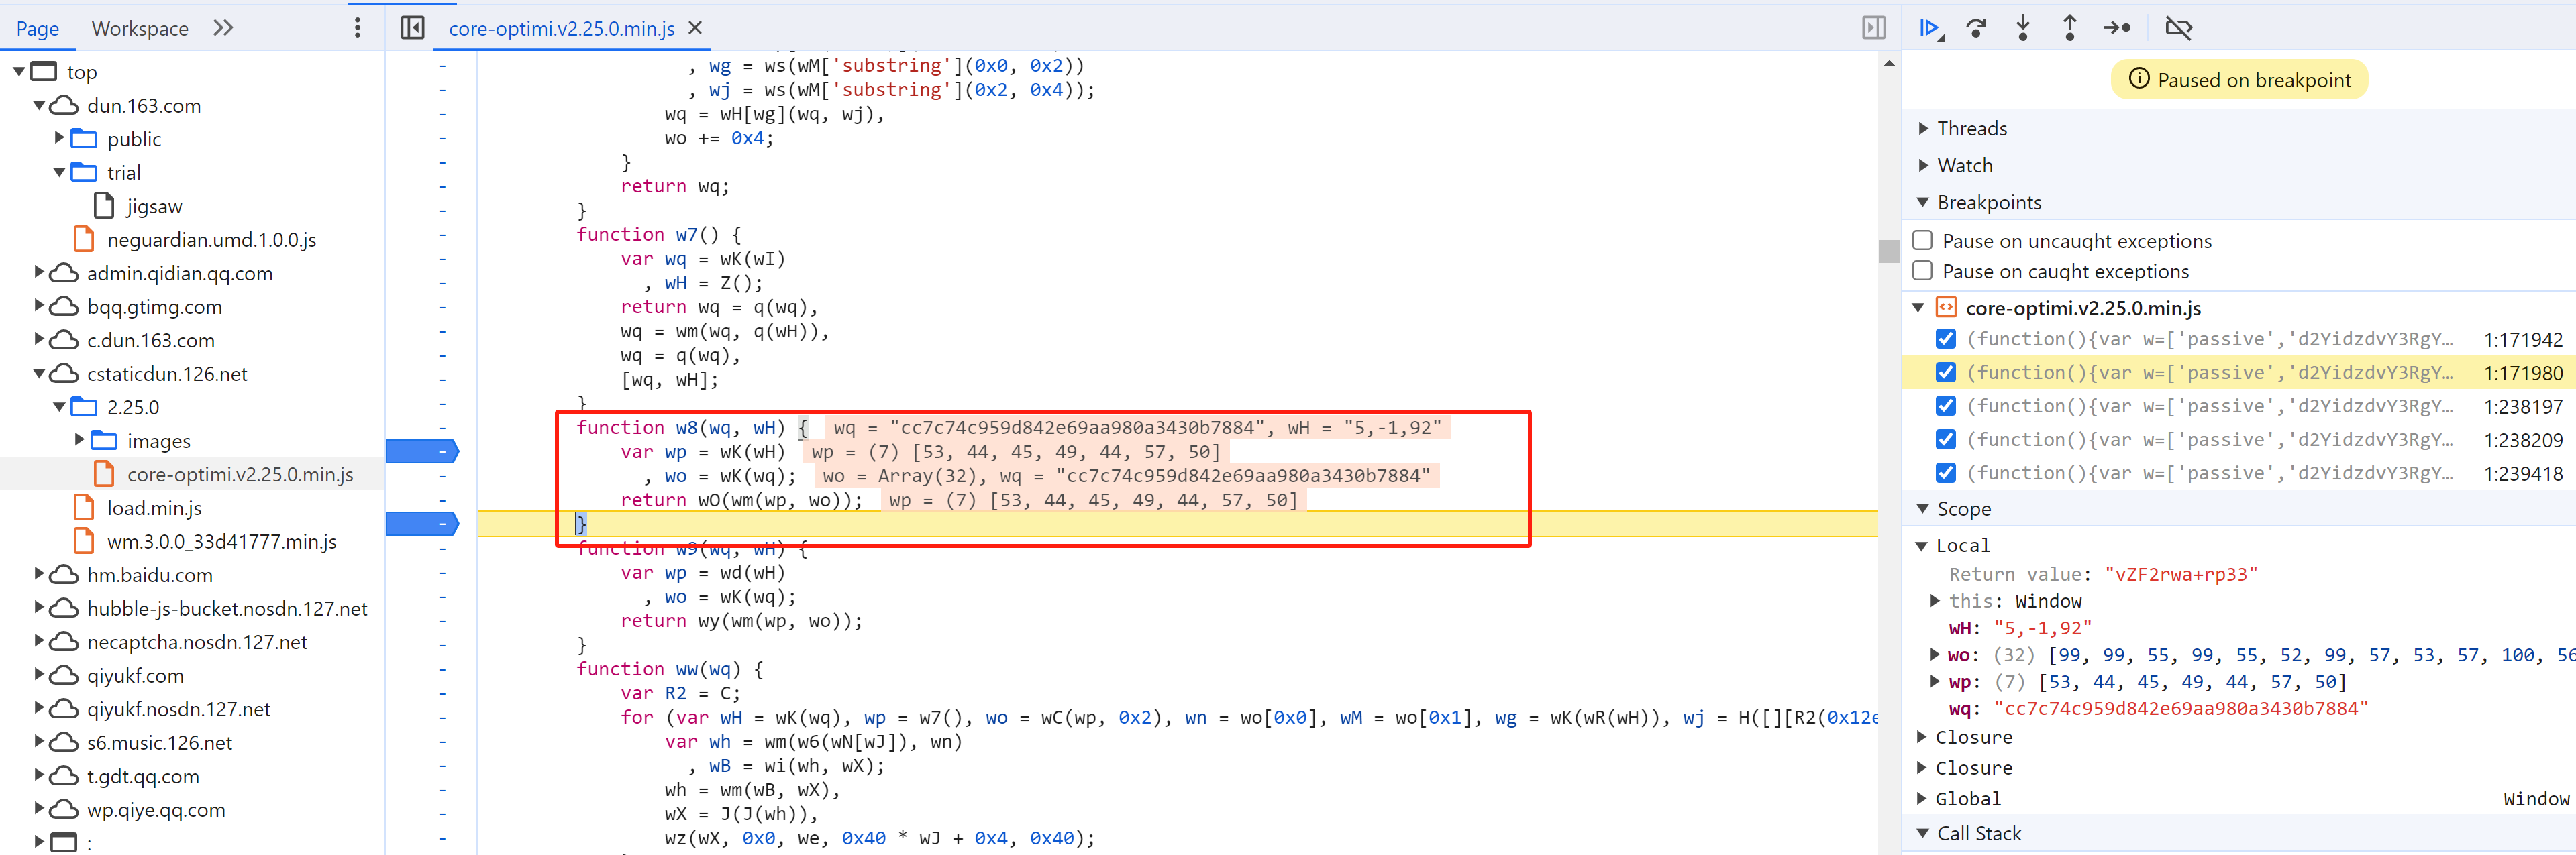Screen dimensions: 2576x855
Task: Deactivate all breakpoints icon
Action: [2178, 28]
